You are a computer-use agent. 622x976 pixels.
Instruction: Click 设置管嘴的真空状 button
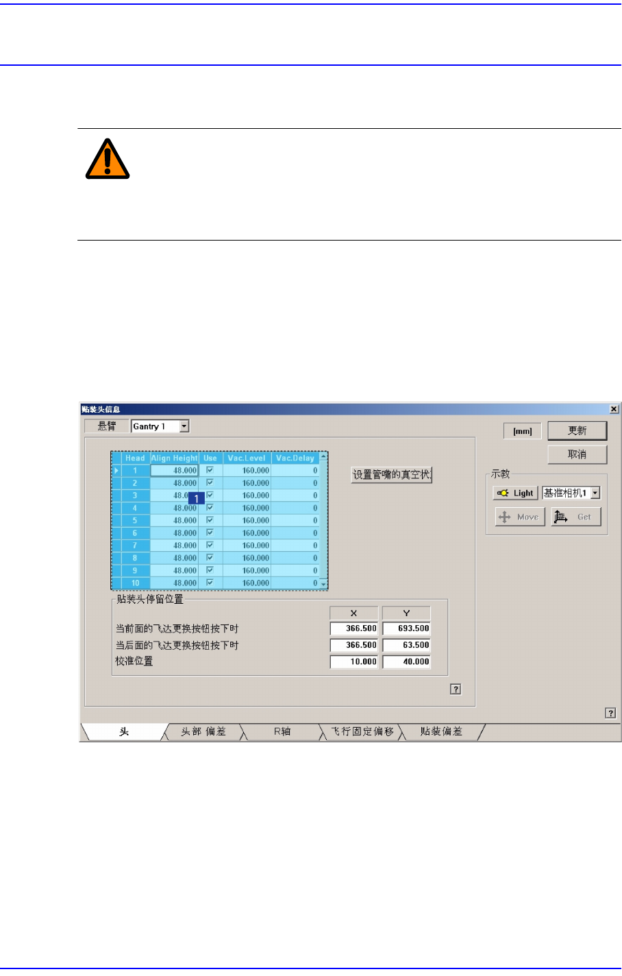391,474
